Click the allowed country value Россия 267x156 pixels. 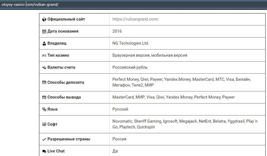pos(119,139)
